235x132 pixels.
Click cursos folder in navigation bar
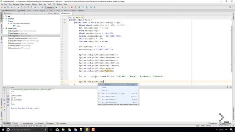click(x=57, y=11)
